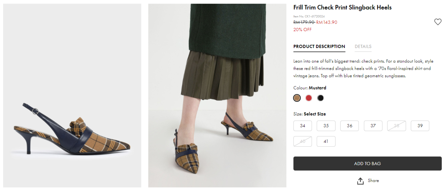Click the unavailable size 40
The width and height of the screenshot is (445, 191).
tap(302, 141)
